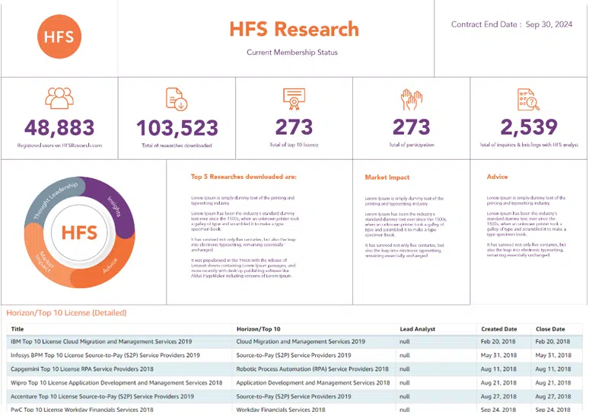Select Accenture Top 10 License row title
Screen dimensions: 589x415
(102, 397)
